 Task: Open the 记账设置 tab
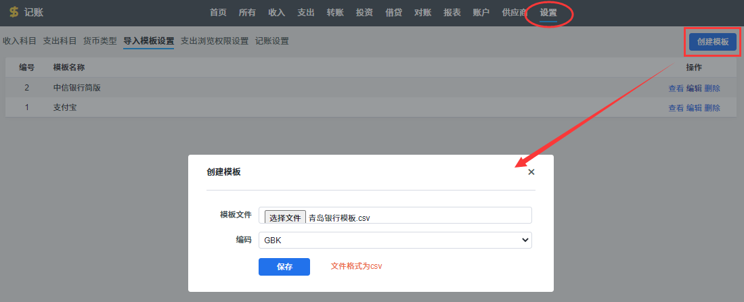coord(271,41)
